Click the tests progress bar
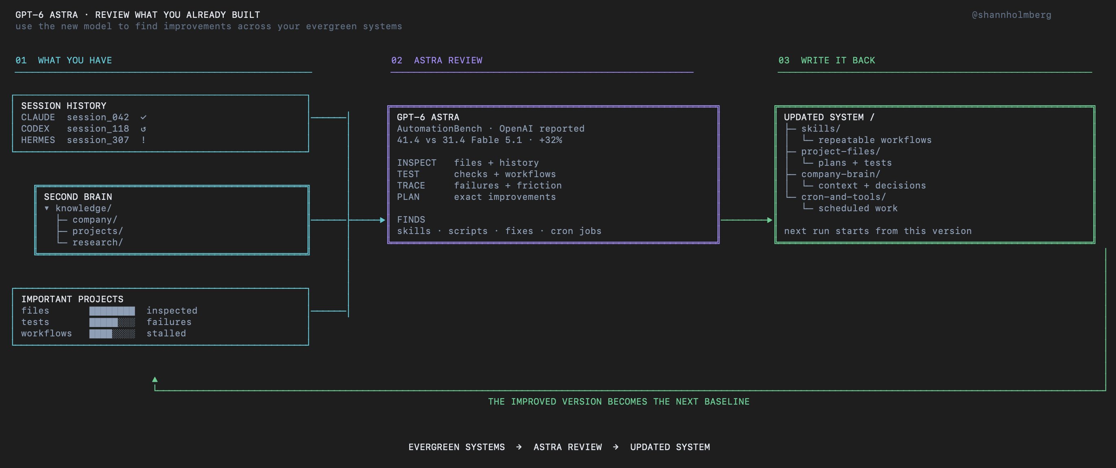This screenshot has width=1116, height=468. (x=112, y=322)
